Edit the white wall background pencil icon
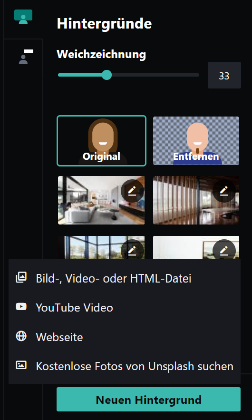Image resolution: width=252 pixels, height=420 pixels. (224, 251)
